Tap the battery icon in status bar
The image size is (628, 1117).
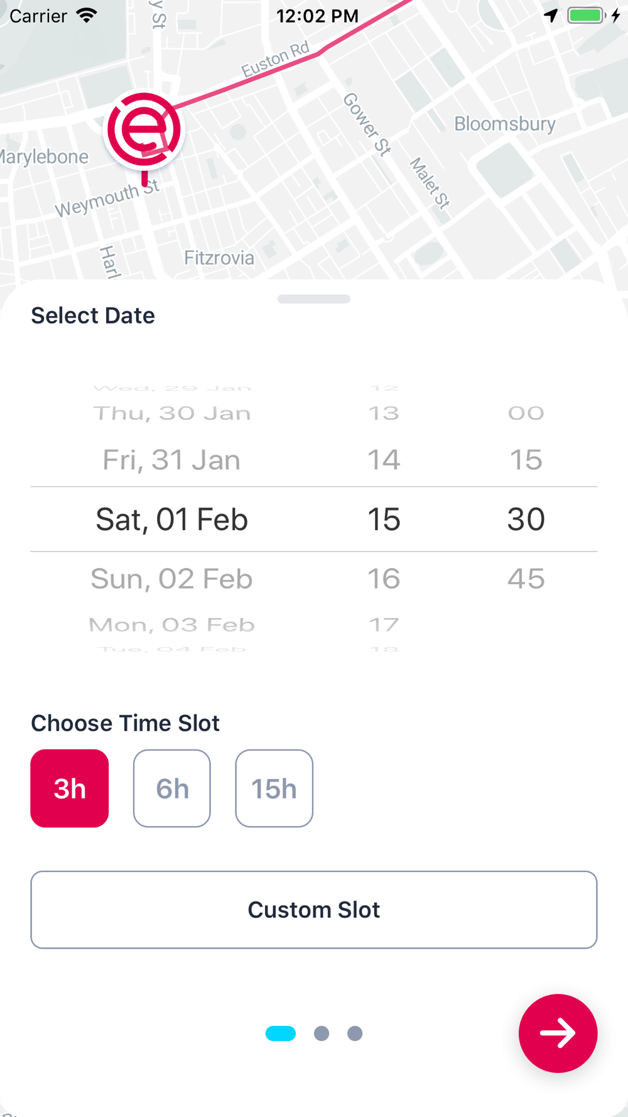click(x=587, y=15)
